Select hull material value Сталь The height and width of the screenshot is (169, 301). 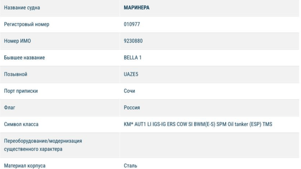(x=129, y=165)
